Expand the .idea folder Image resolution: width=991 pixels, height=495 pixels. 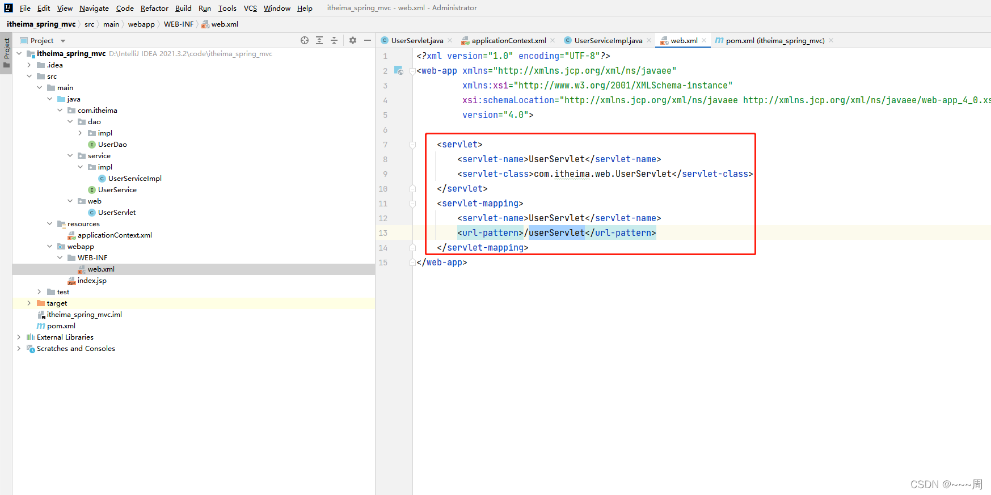click(29, 65)
